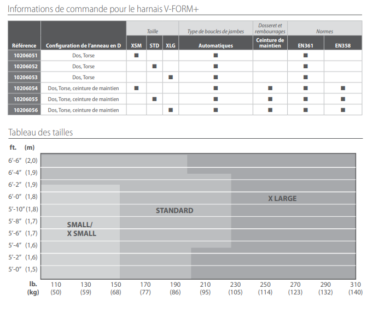Click the 290 (132) weight label
The image size is (367, 313).
(x=325, y=288)
